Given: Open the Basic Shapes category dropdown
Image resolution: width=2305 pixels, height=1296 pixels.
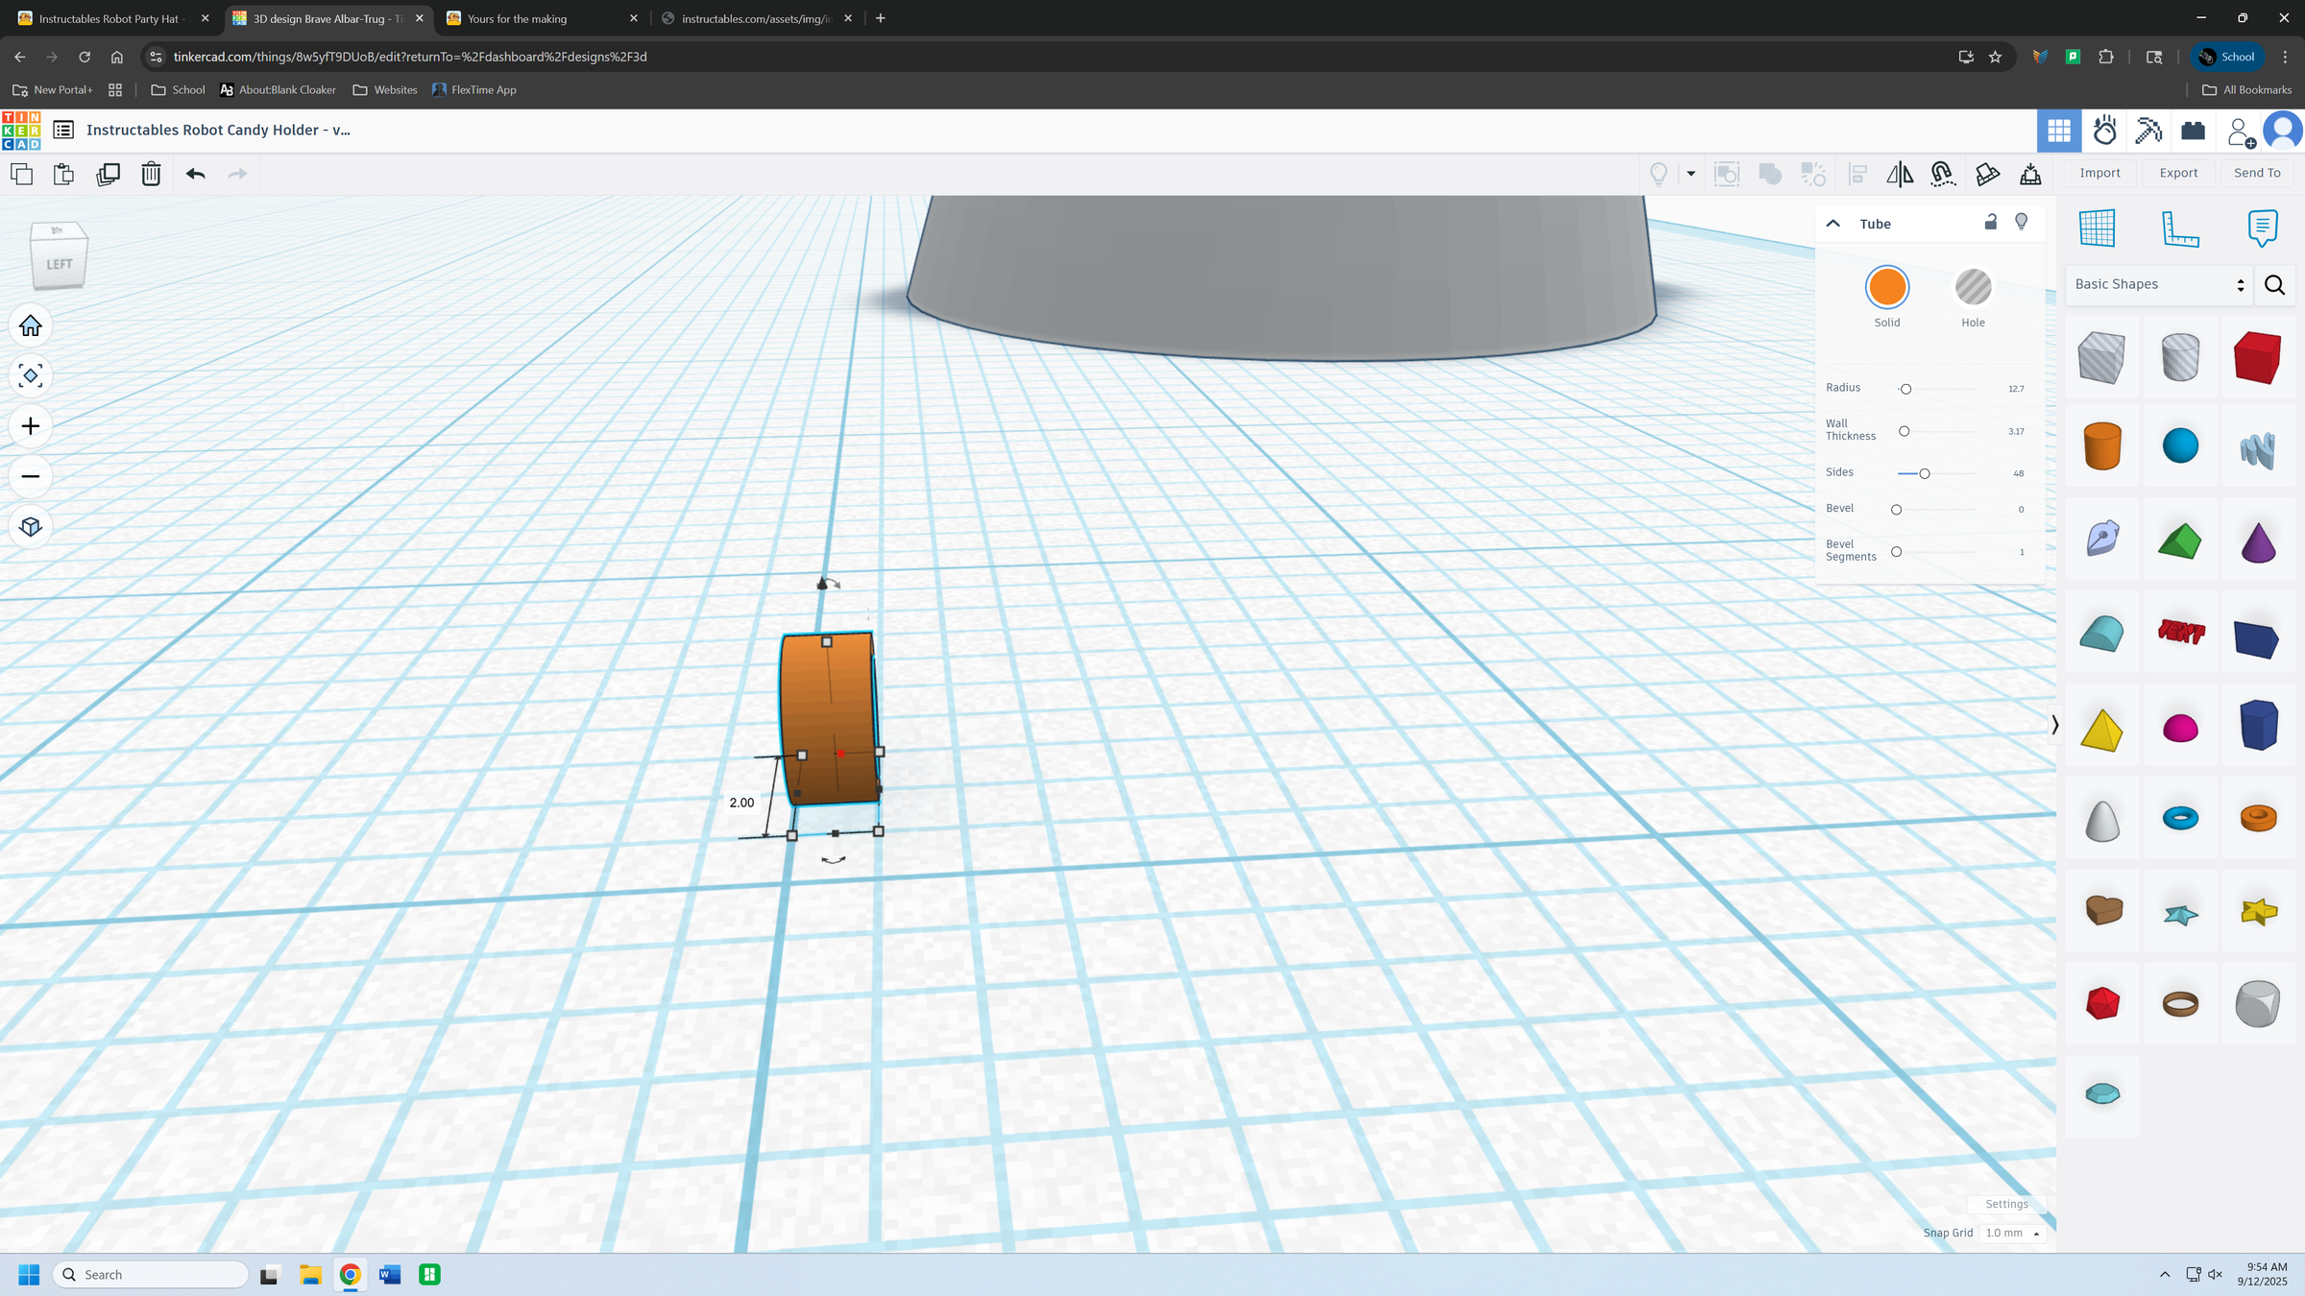Looking at the screenshot, I should pyautogui.click(x=2158, y=284).
